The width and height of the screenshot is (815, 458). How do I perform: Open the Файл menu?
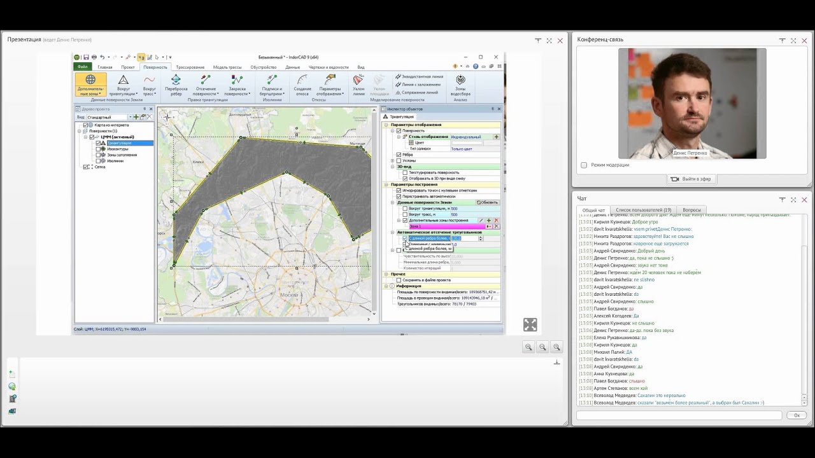pos(83,67)
